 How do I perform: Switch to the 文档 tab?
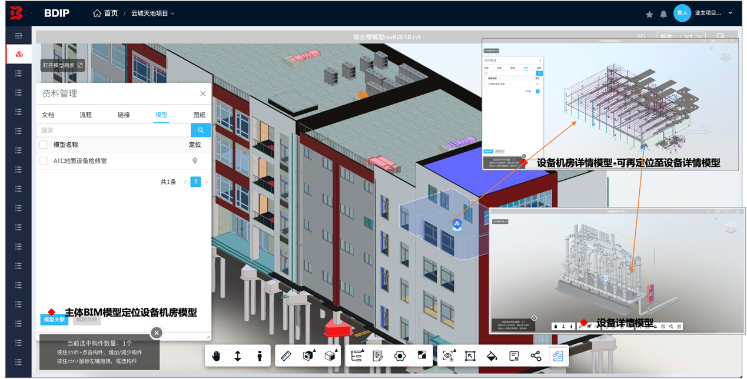point(48,115)
